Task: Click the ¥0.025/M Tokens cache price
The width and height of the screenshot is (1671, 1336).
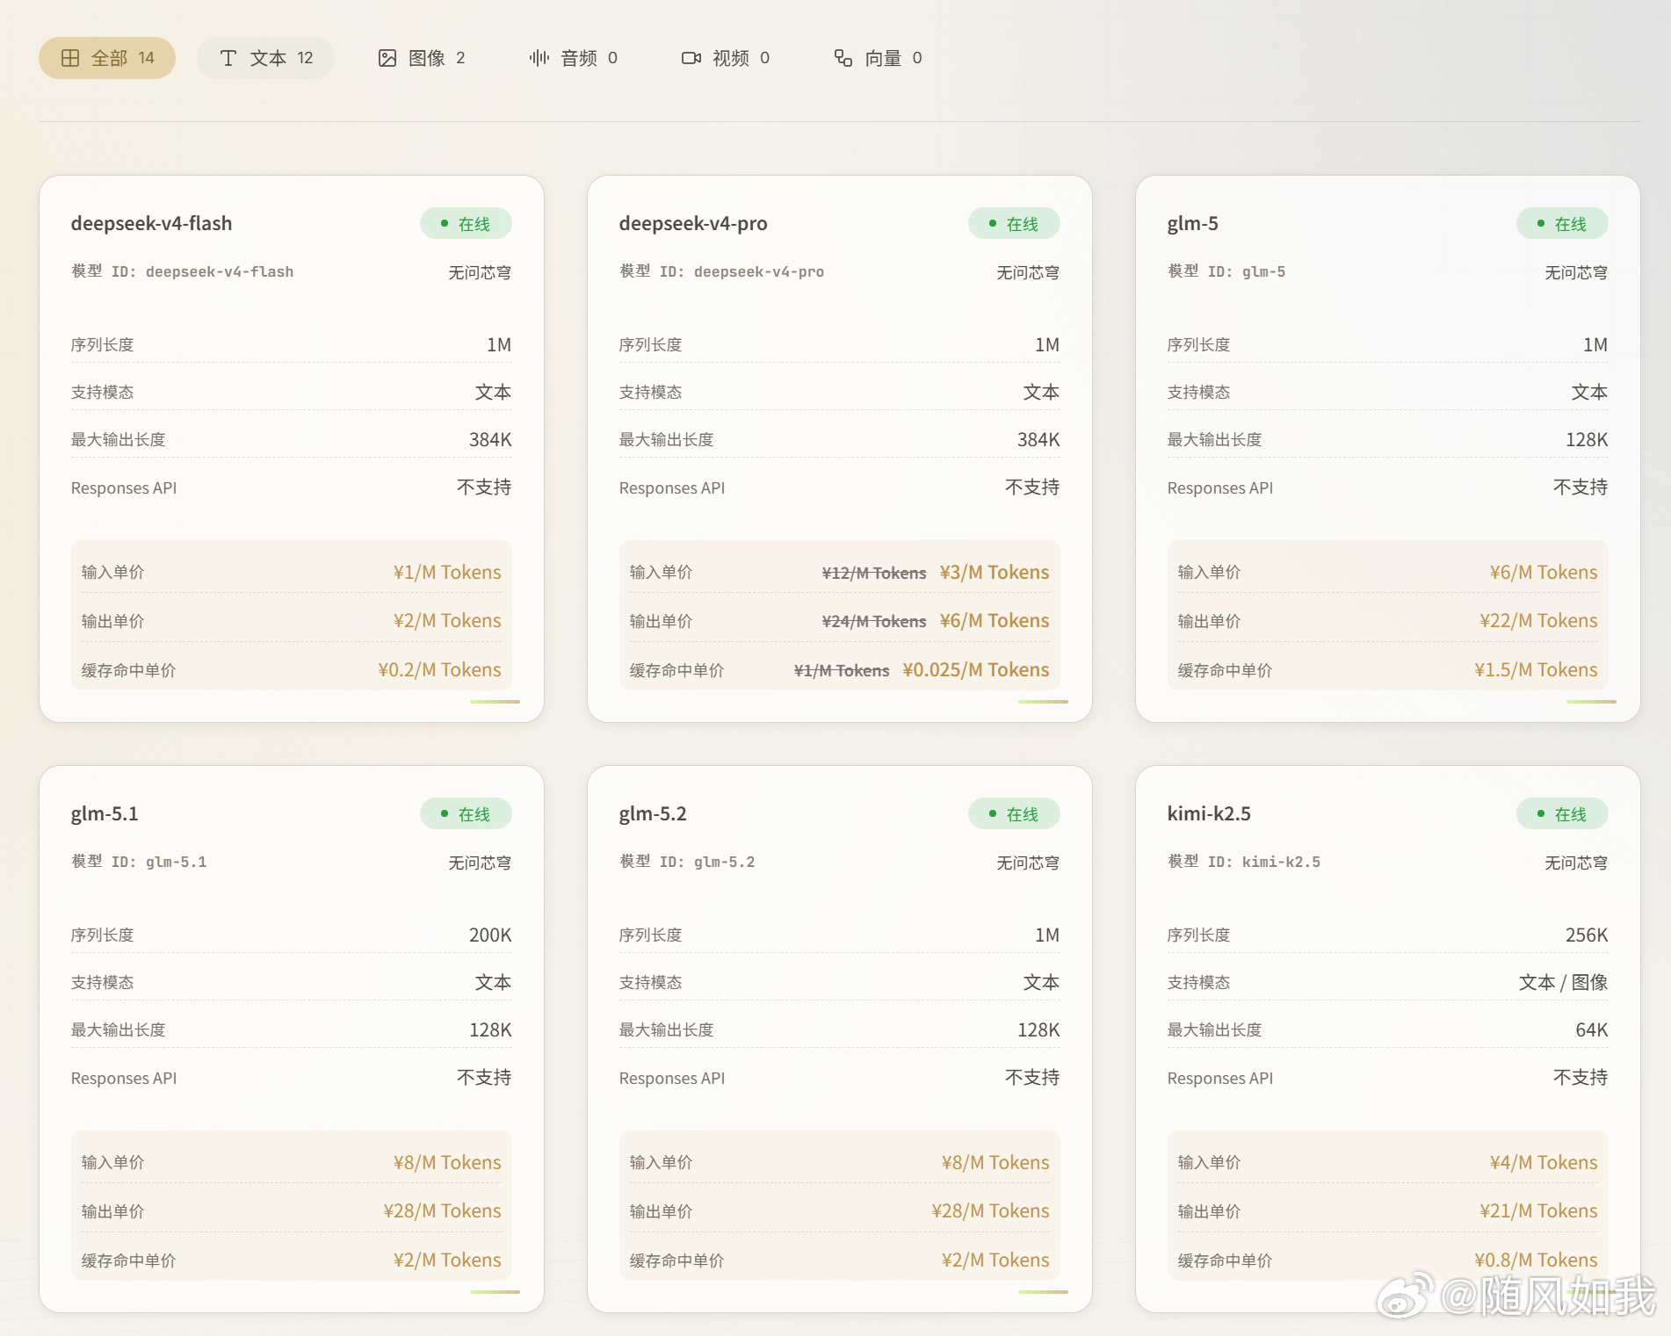Action: point(976,670)
